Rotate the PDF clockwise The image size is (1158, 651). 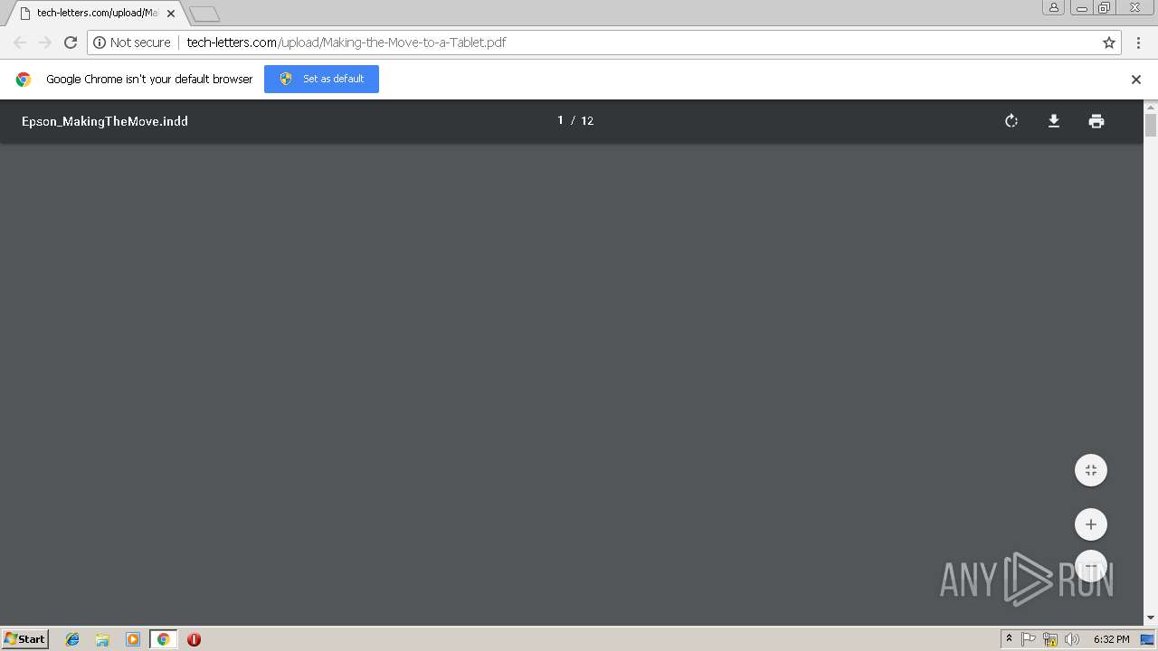1011,121
